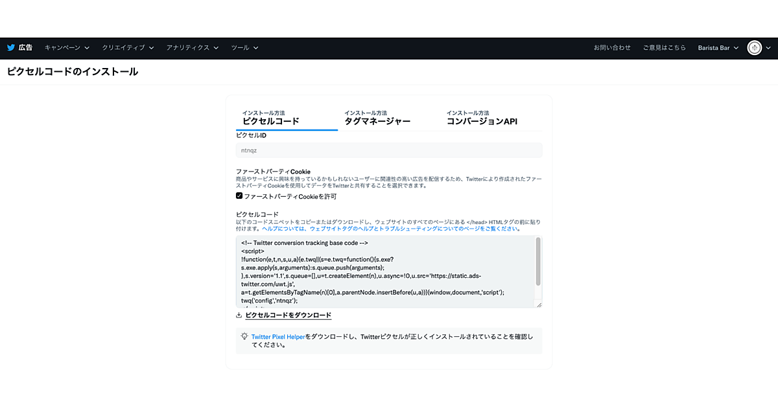Toggle the ファーストパーティCookieを許可 checkbox

point(239,196)
